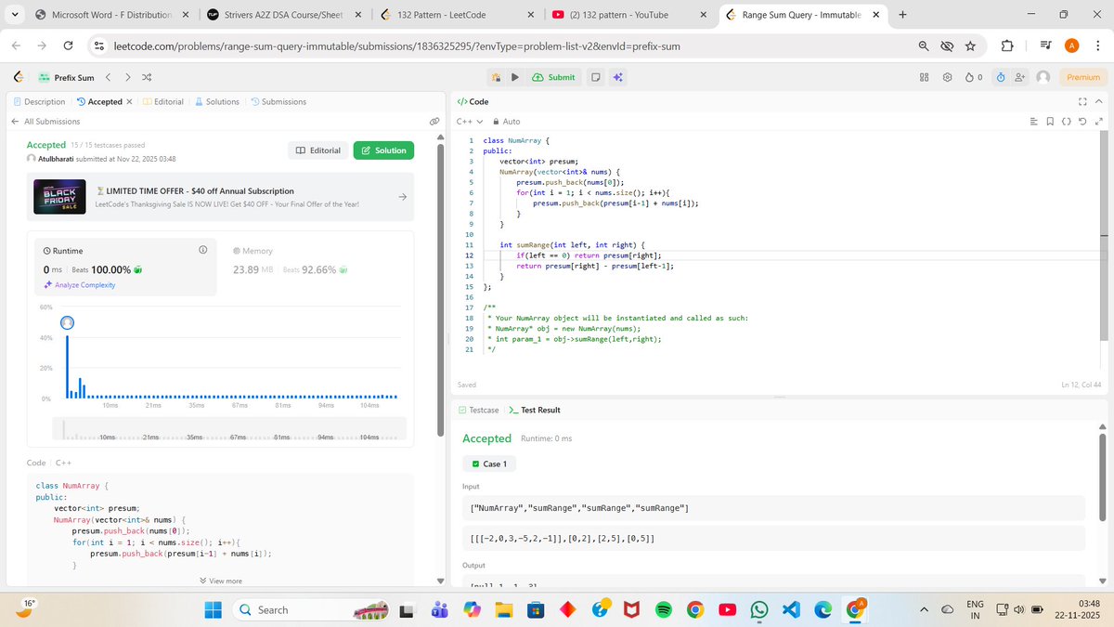The height and width of the screenshot is (627, 1114).
Task: Click the shuffle-problem icon beside Prefix Sum
Action: pyautogui.click(x=146, y=77)
